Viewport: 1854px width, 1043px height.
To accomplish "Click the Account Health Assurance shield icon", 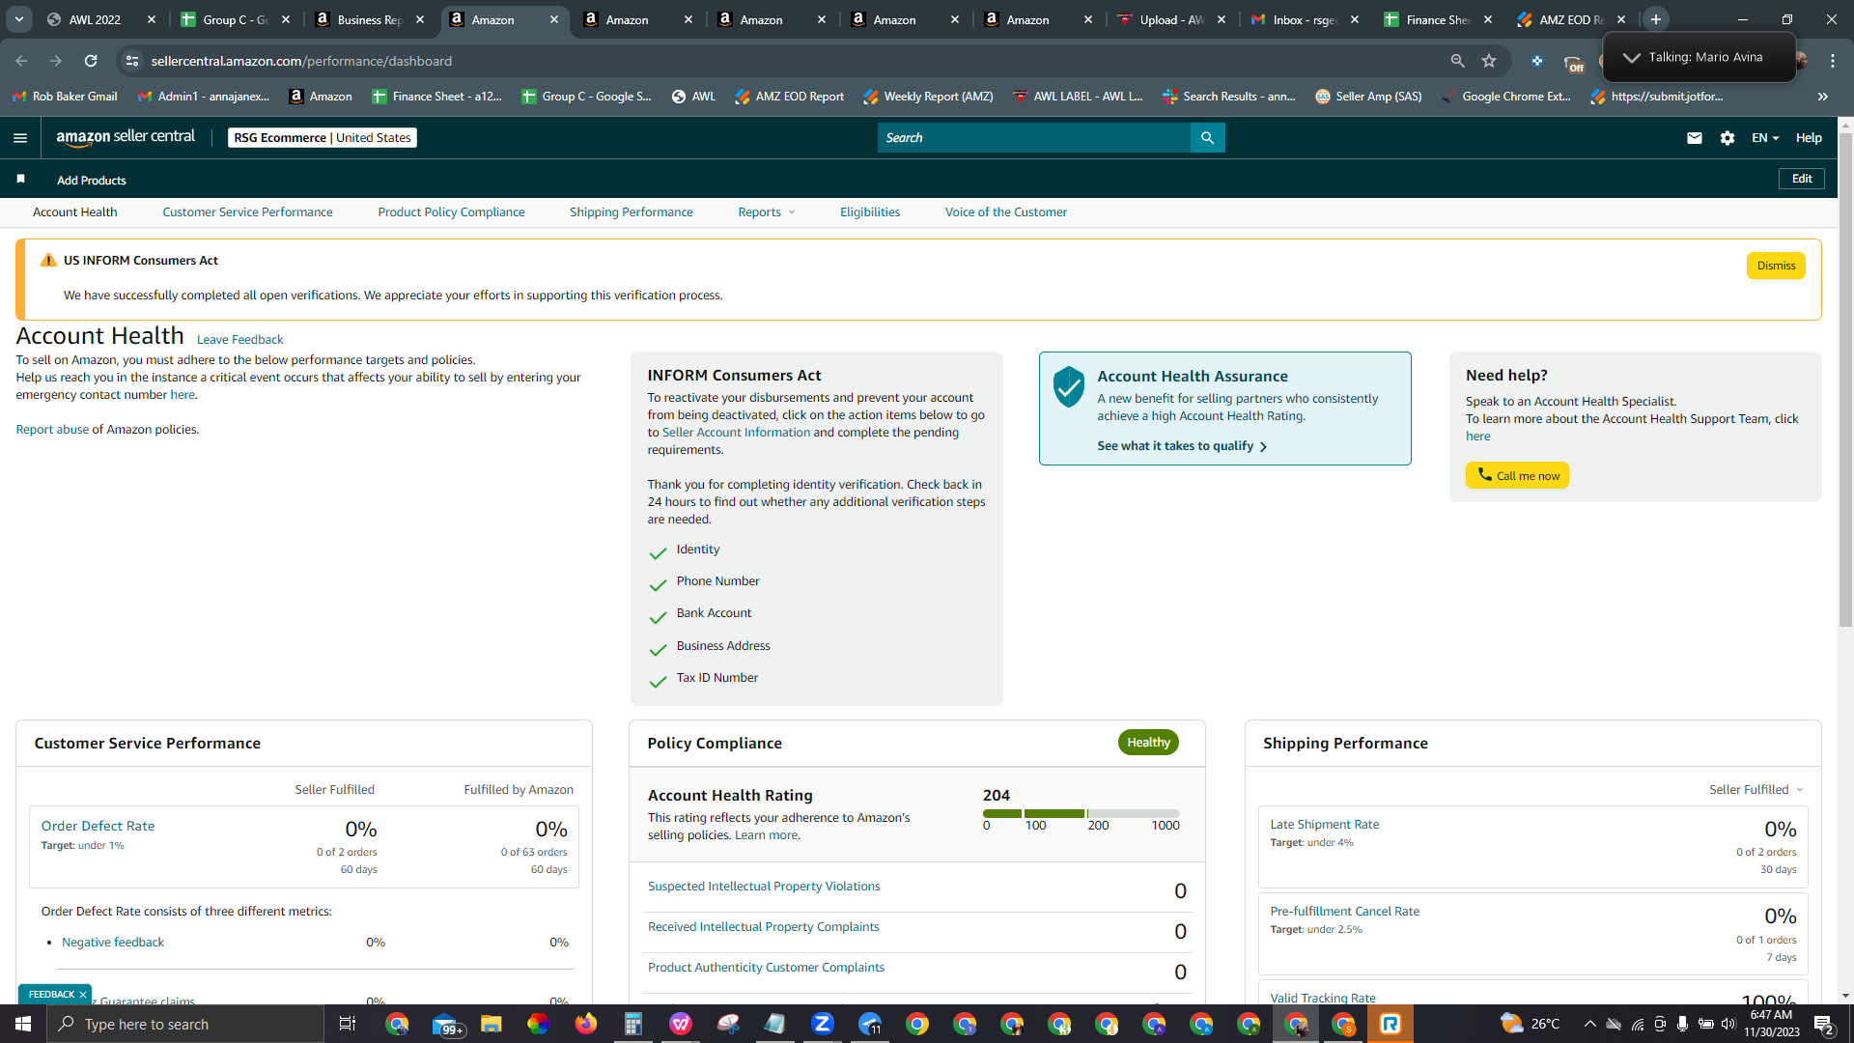I will click(x=1068, y=386).
